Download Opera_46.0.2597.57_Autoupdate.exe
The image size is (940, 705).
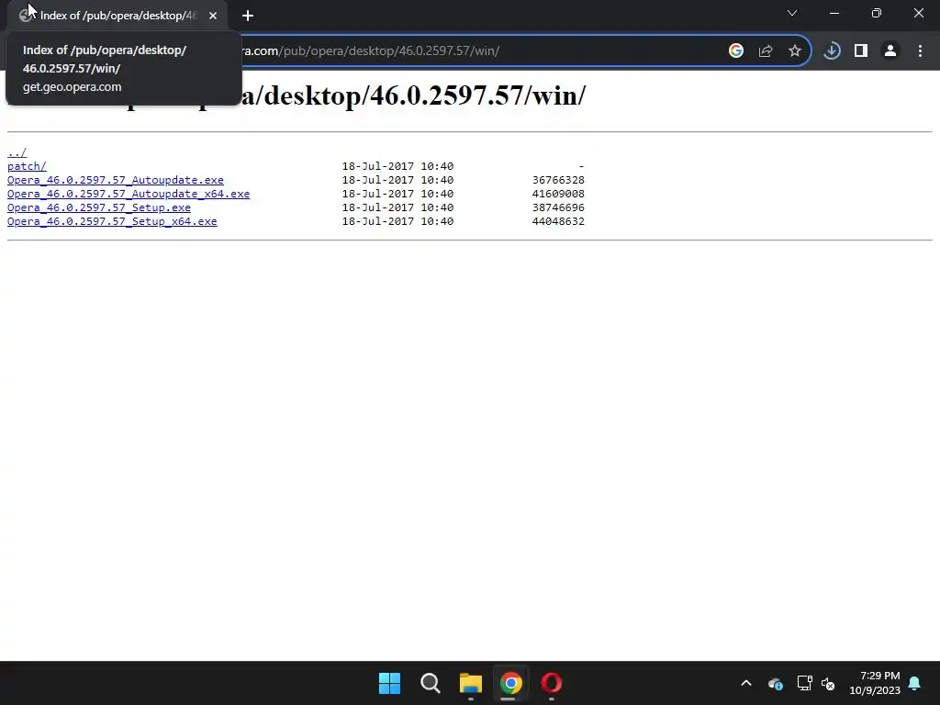(x=115, y=180)
